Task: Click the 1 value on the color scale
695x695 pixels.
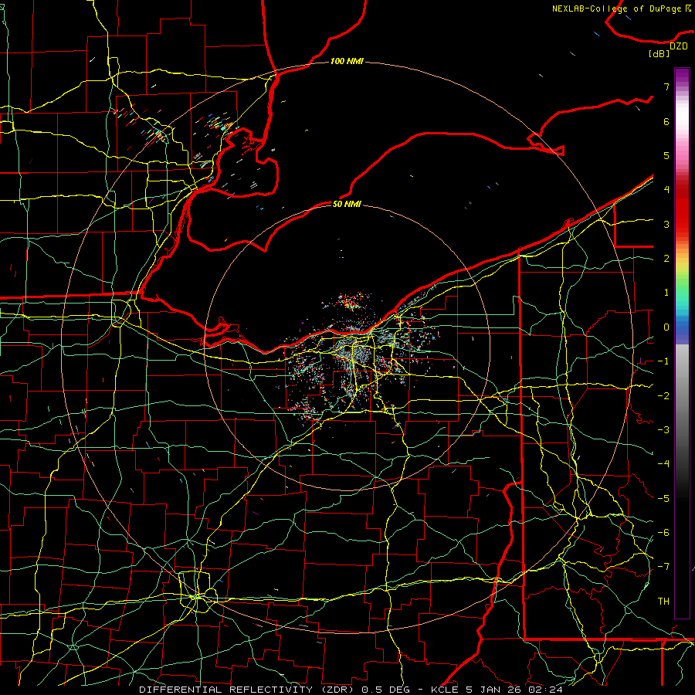Action: click(666, 293)
